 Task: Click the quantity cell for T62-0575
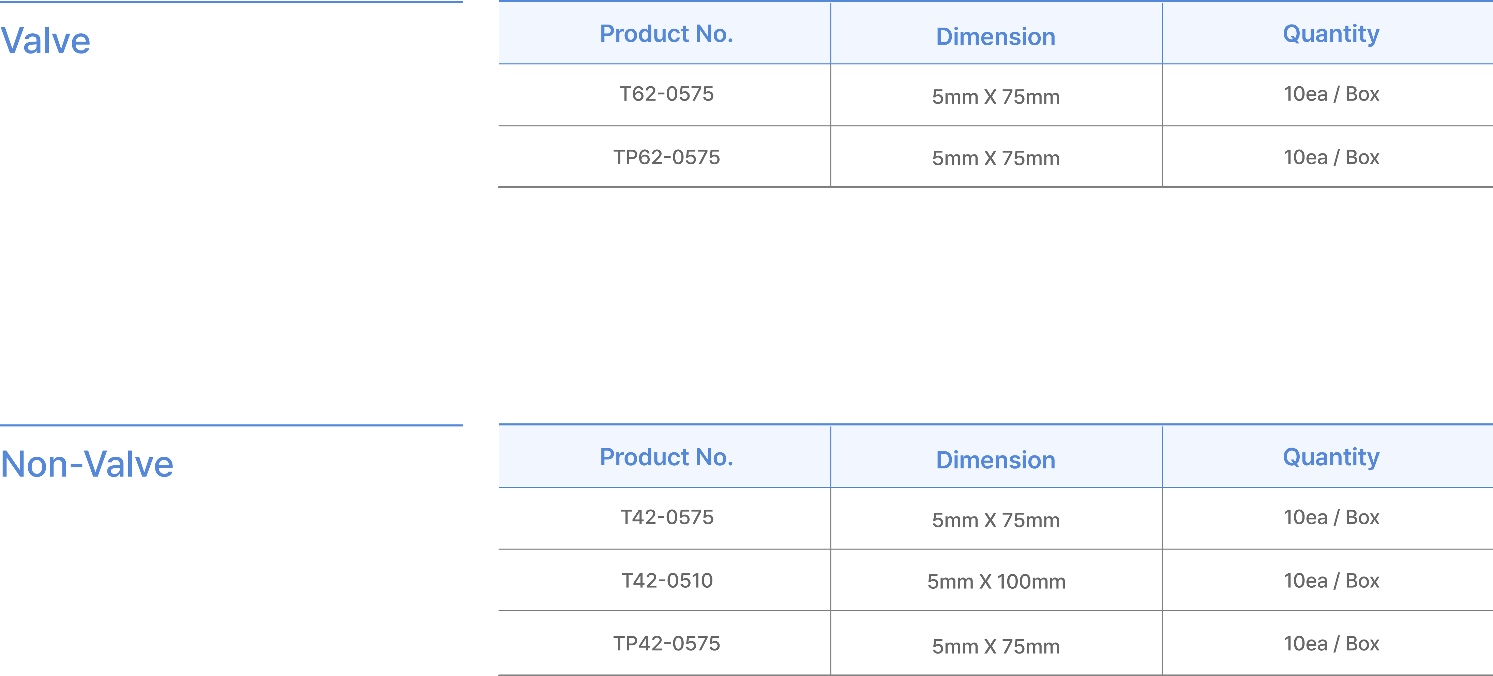[1331, 94]
